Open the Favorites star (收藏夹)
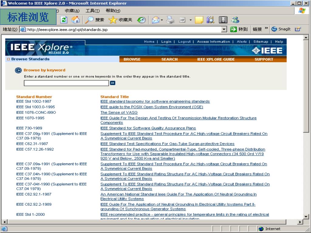Image resolution: width=311 pixels, height=233 pixels. coord(121,20)
